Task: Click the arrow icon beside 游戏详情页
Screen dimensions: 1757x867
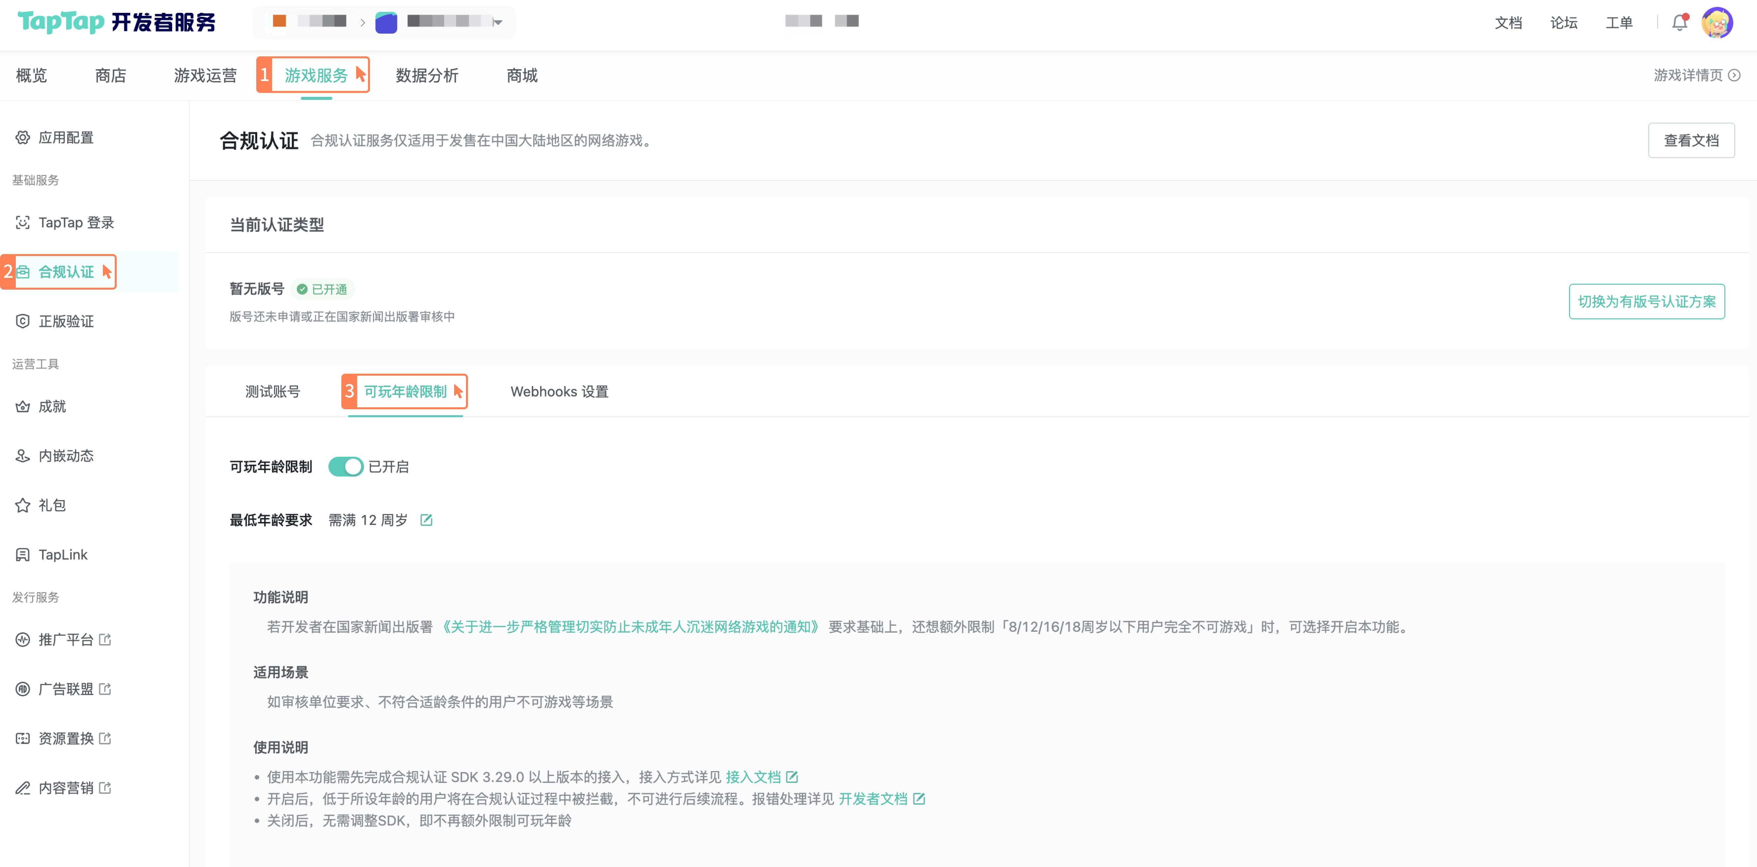Action: pyautogui.click(x=1735, y=75)
